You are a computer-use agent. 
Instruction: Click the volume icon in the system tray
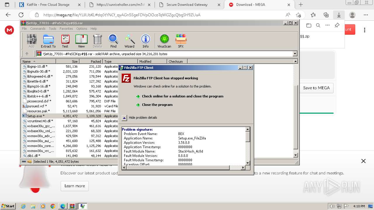click(x=332, y=206)
